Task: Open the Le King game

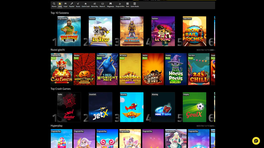Action: [163, 31]
